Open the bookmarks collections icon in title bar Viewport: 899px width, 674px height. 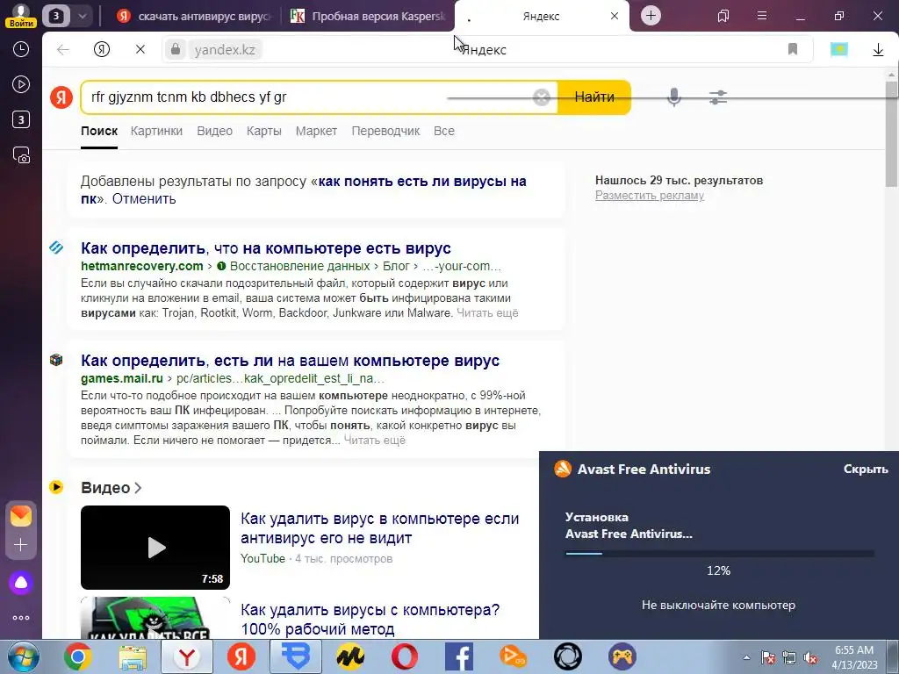pyautogui.click(x=723, y=16)
